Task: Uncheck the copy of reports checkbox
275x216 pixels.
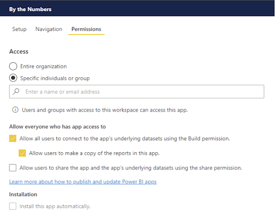Action: 22,153
